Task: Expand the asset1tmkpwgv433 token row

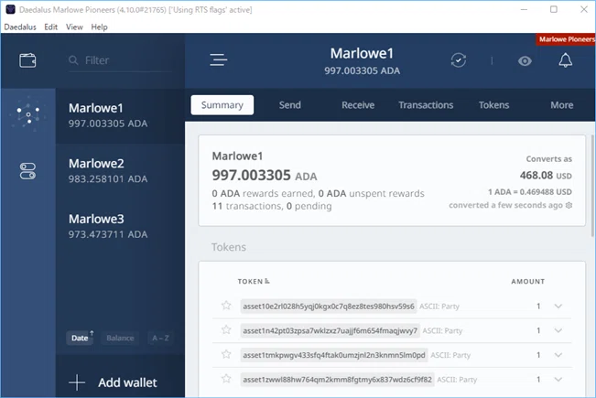Action: click(x=558, y=355)
